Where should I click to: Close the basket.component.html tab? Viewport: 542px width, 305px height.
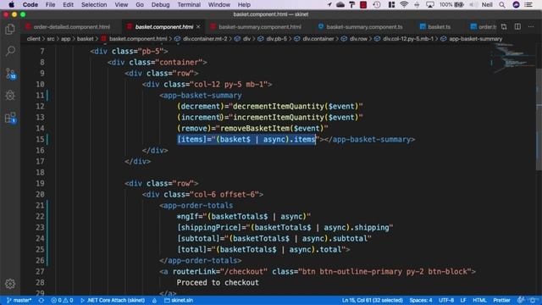[x=198, y=26]
